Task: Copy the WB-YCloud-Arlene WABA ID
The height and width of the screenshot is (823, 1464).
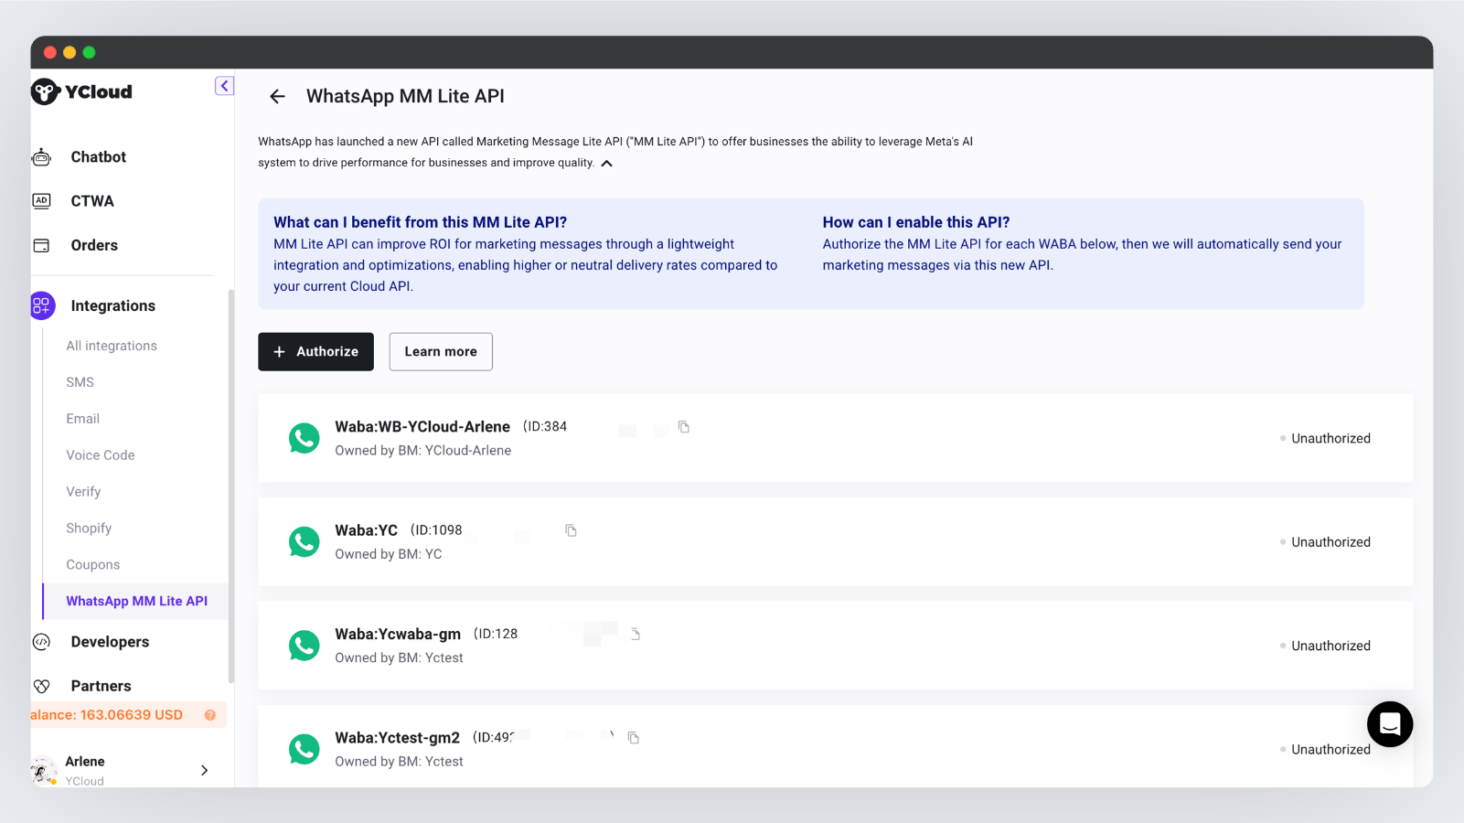Action: coord(683,427)
